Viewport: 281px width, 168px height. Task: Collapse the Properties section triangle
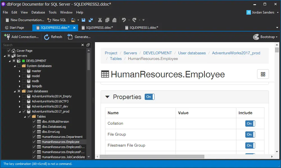(x=107, y=97)
